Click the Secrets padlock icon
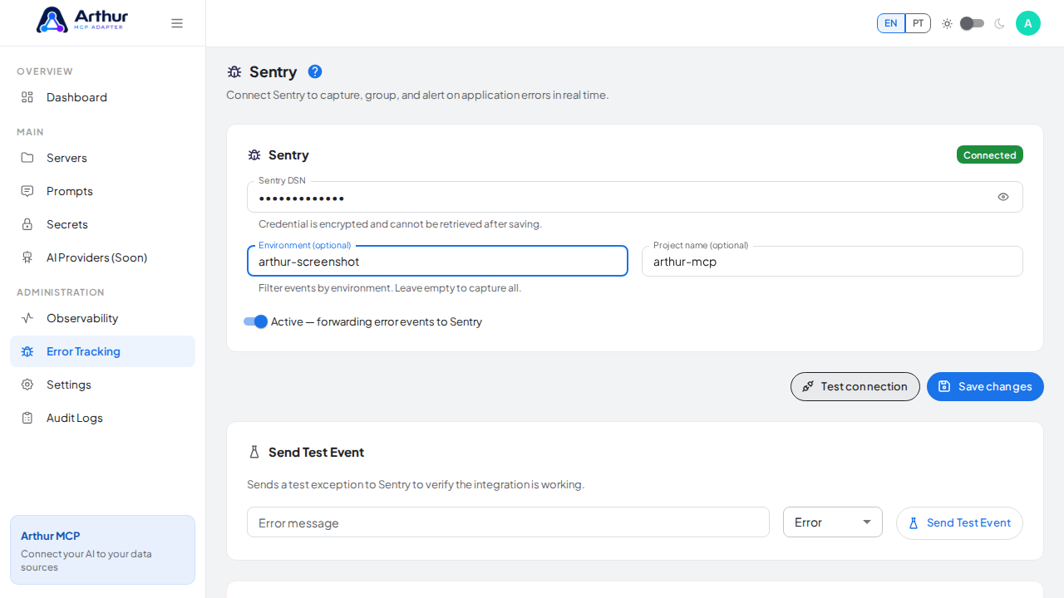 point(27,224)
